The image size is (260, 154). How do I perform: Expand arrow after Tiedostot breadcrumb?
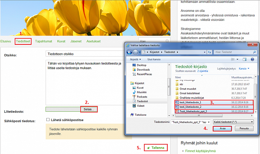tap(177, 52)
